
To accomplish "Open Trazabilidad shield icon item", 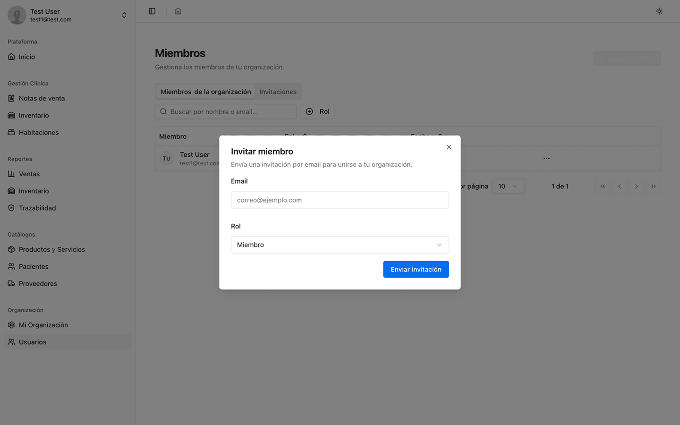I will 11,208.
